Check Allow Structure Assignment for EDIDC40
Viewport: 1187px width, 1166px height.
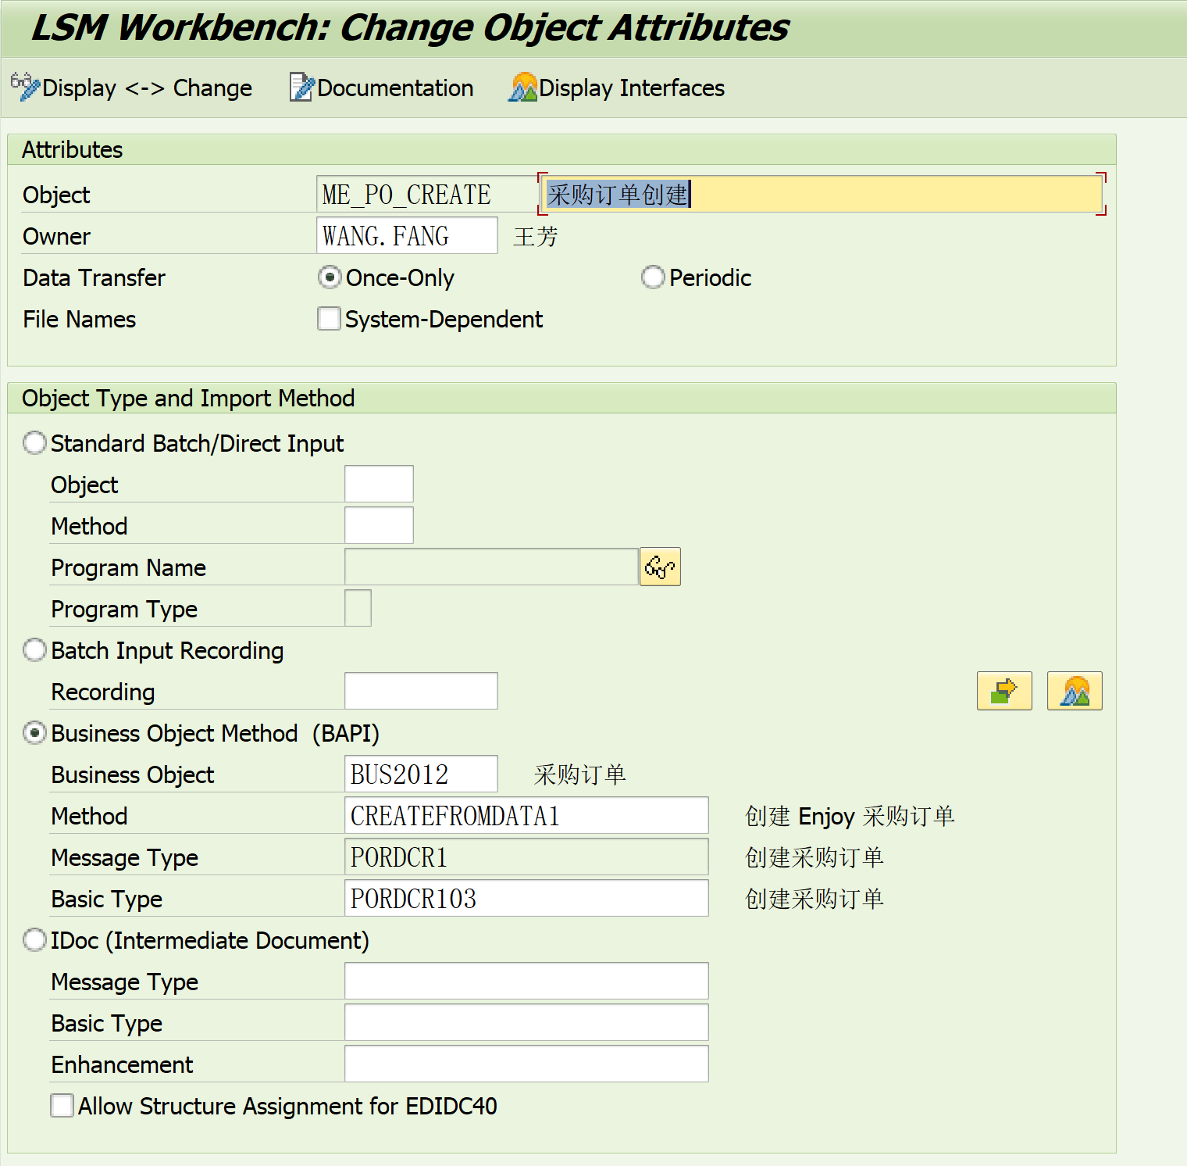[62, 1105]
